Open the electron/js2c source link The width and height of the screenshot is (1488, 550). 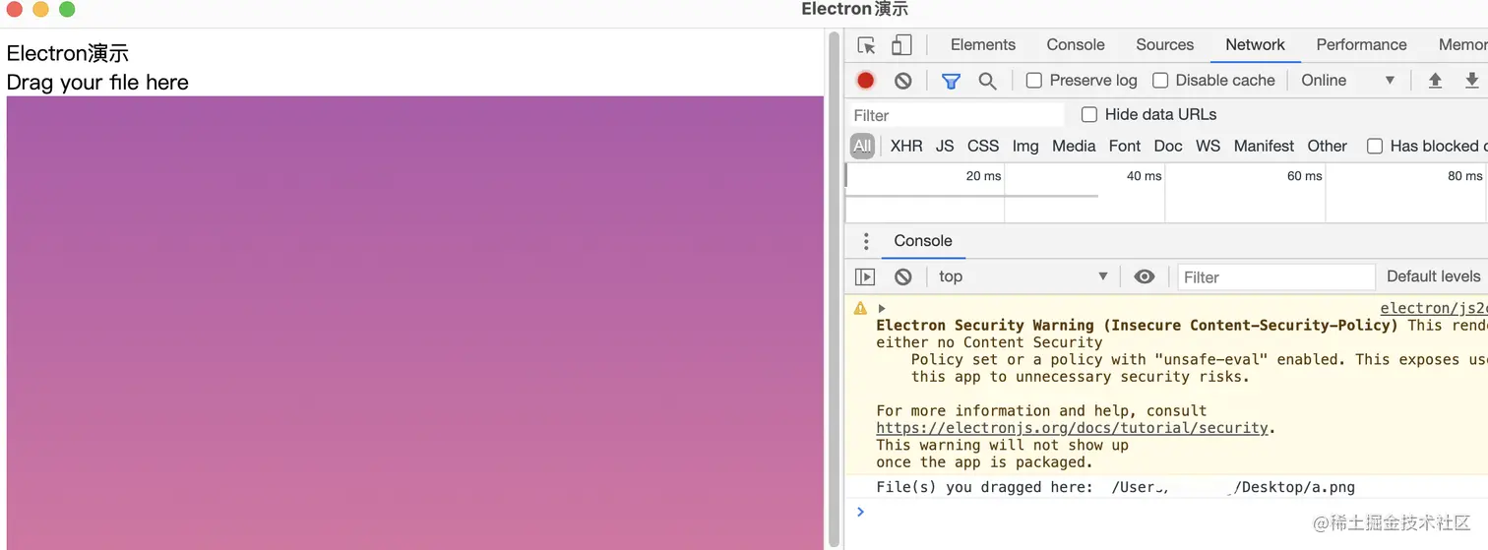tap(1434, 308)
